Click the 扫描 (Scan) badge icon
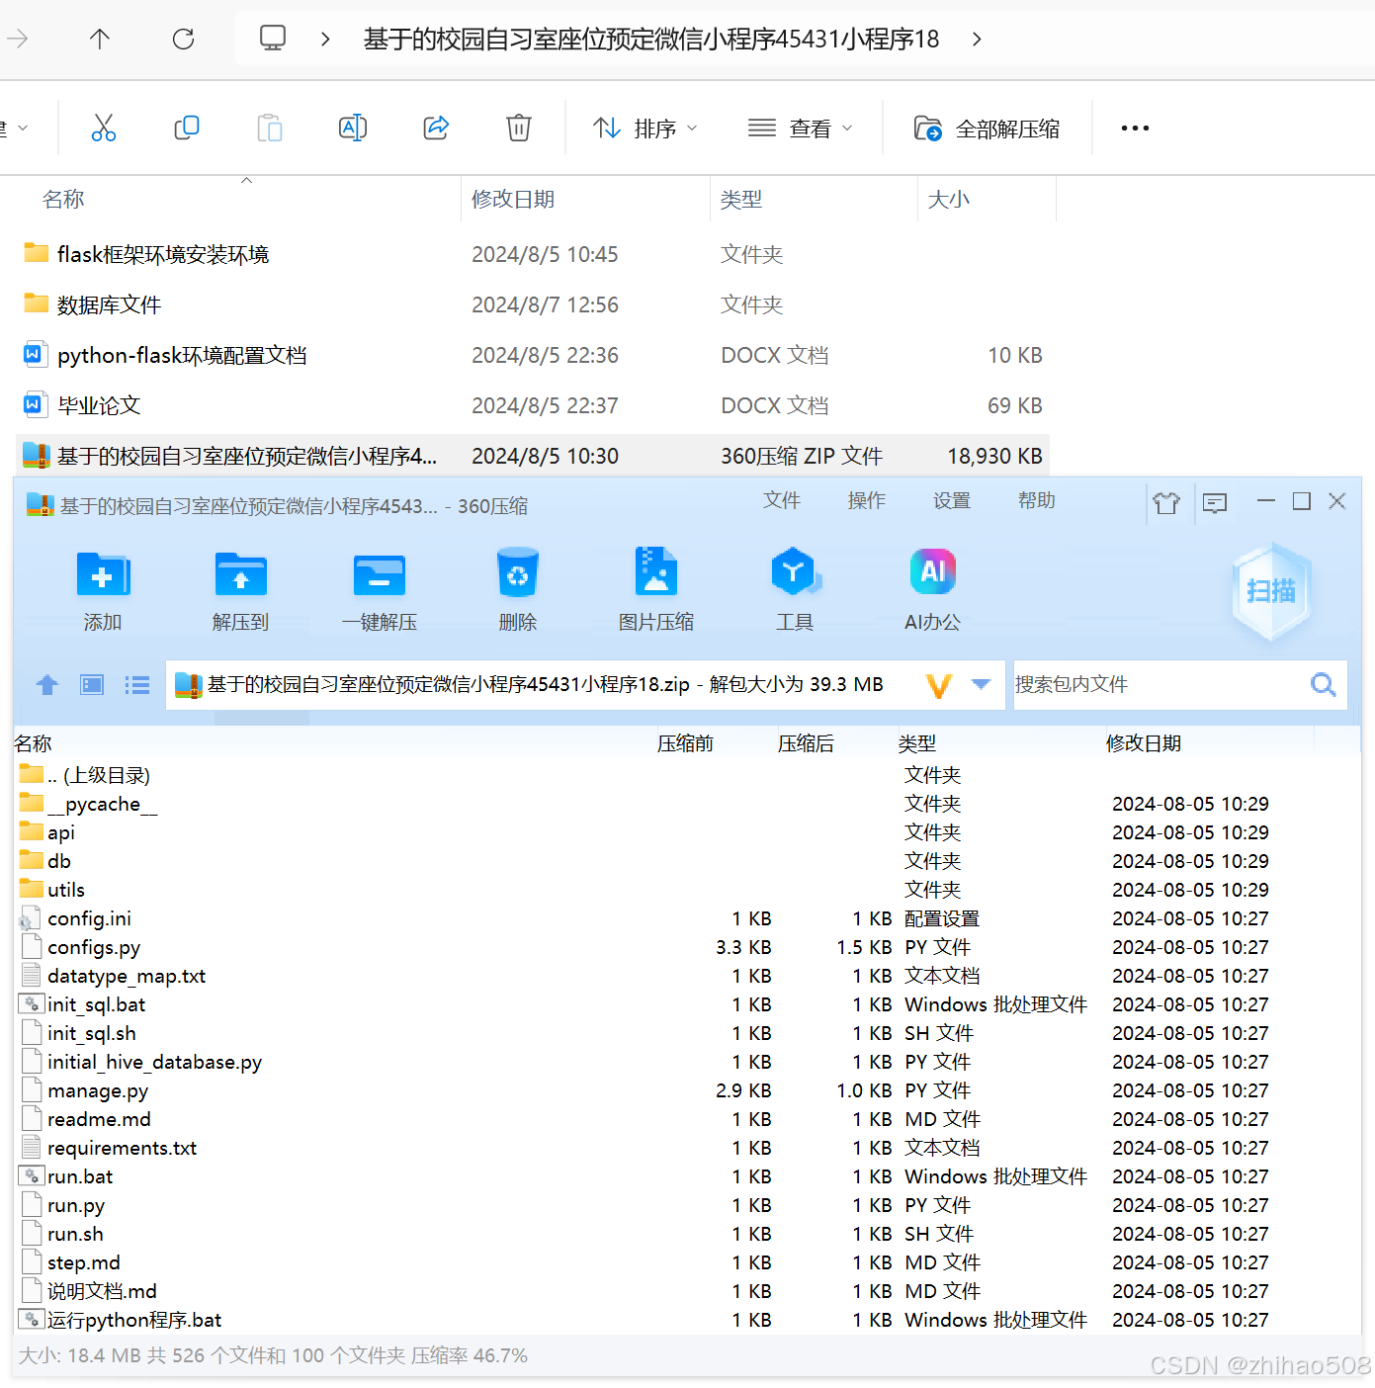 1271,590
